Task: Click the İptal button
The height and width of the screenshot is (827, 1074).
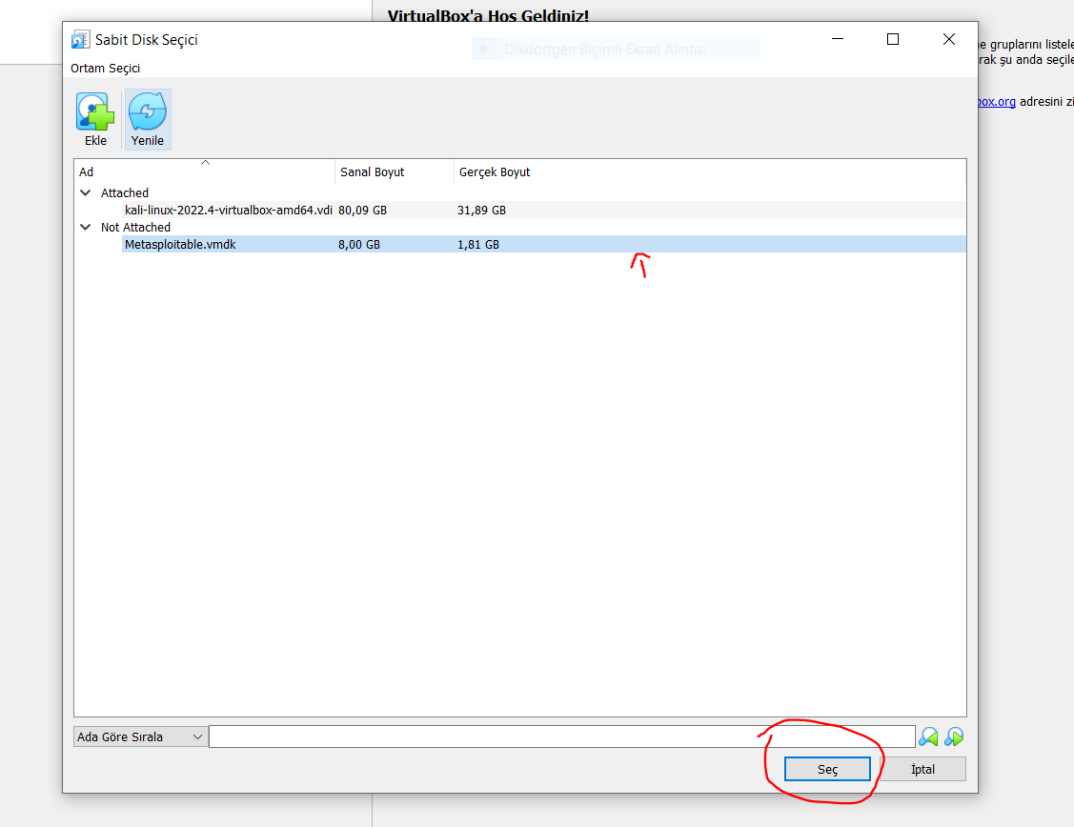Action: (922, 769)
